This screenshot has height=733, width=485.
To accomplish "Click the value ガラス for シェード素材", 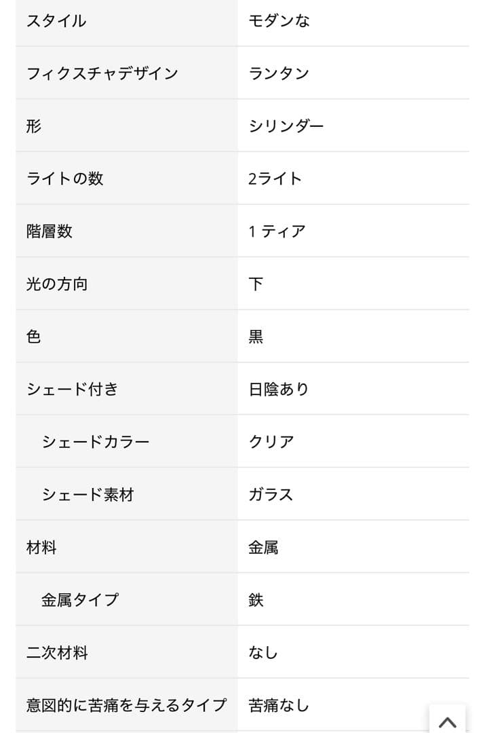I will pos(270,494).
